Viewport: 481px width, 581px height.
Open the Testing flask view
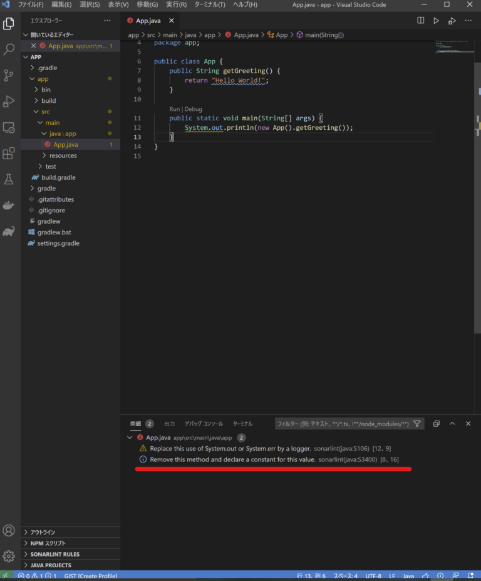coord(9,179)
